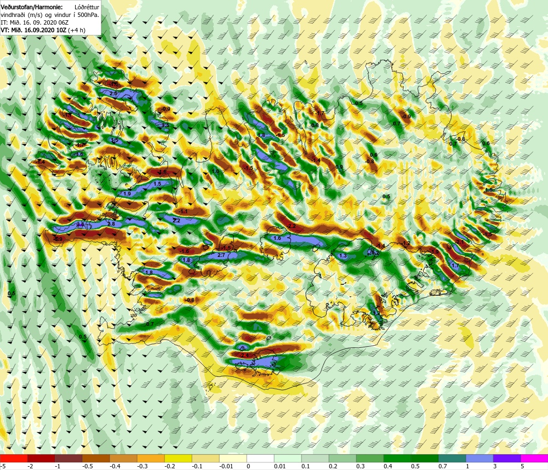
Task: Click the VT: Mið. 16.09.2020 10Z line
Action: pyautogui.click(x=43, y=30)
